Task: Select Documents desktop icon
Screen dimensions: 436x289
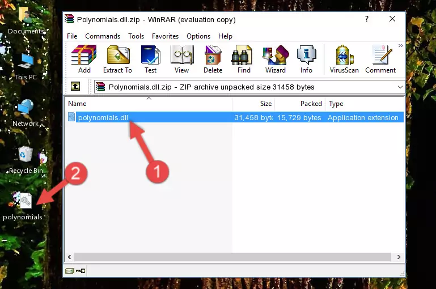Action: click(26, 21)
